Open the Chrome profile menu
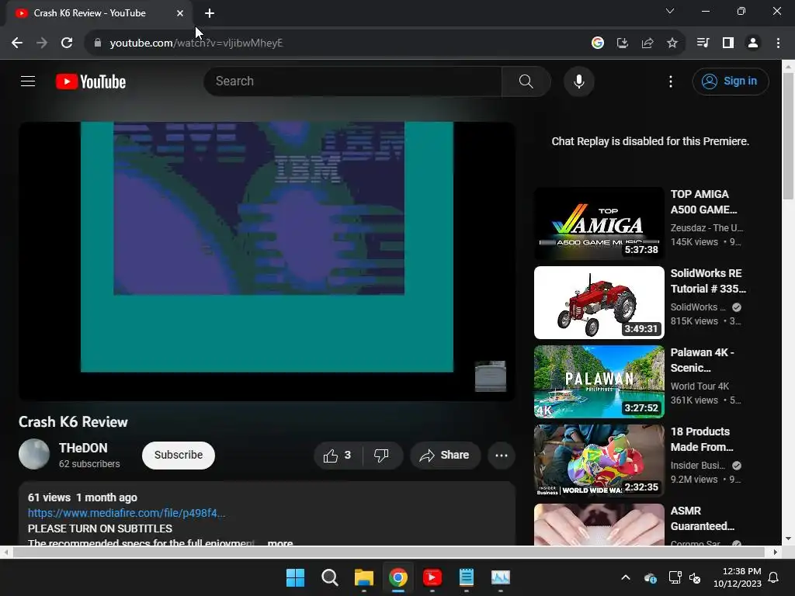 753,43
